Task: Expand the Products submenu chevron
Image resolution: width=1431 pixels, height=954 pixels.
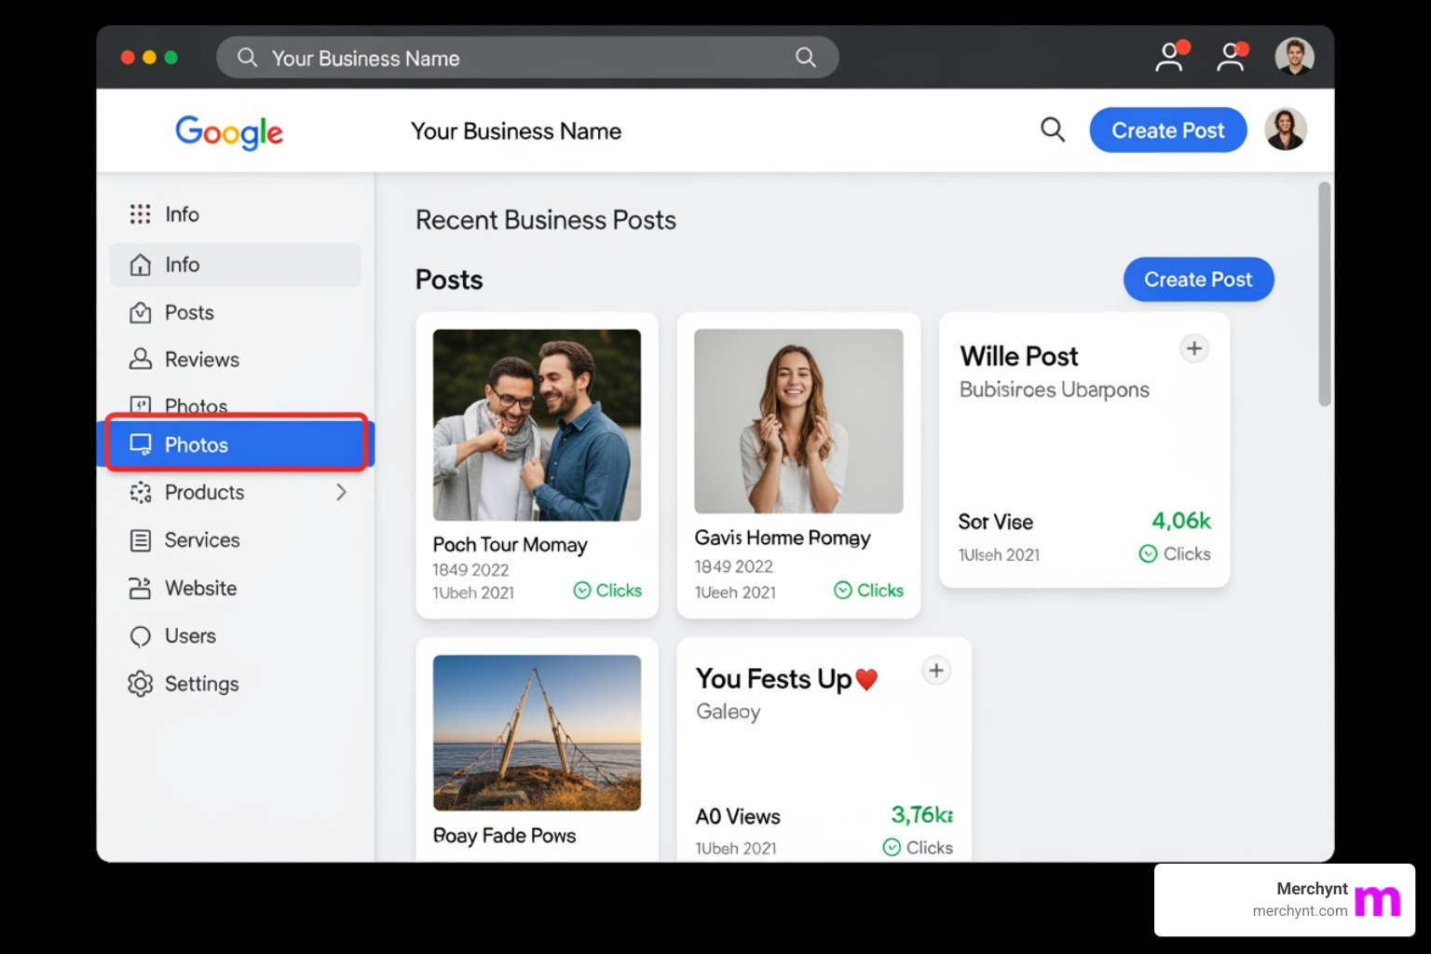Action: point(341,492)
